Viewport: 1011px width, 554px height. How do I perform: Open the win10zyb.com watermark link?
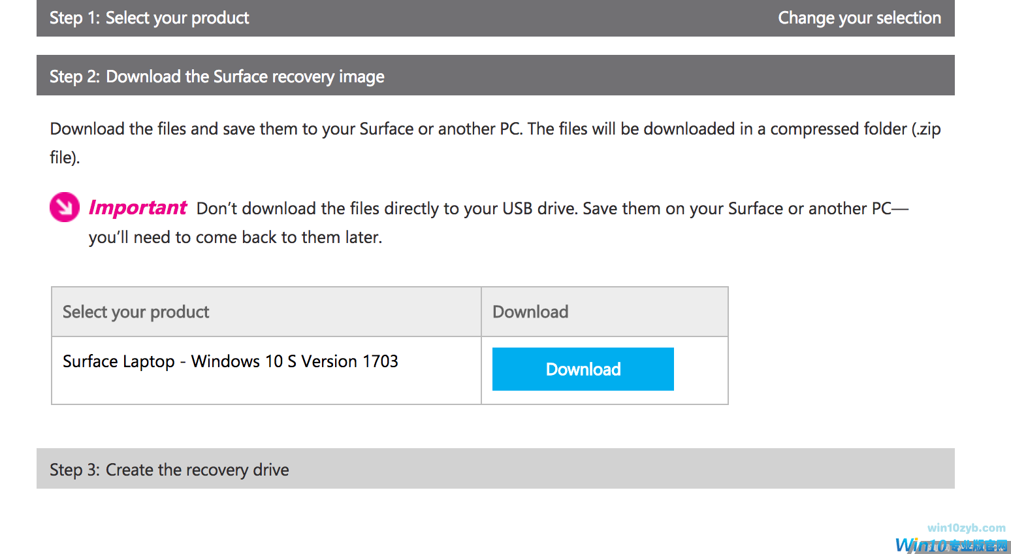[965, 526]
